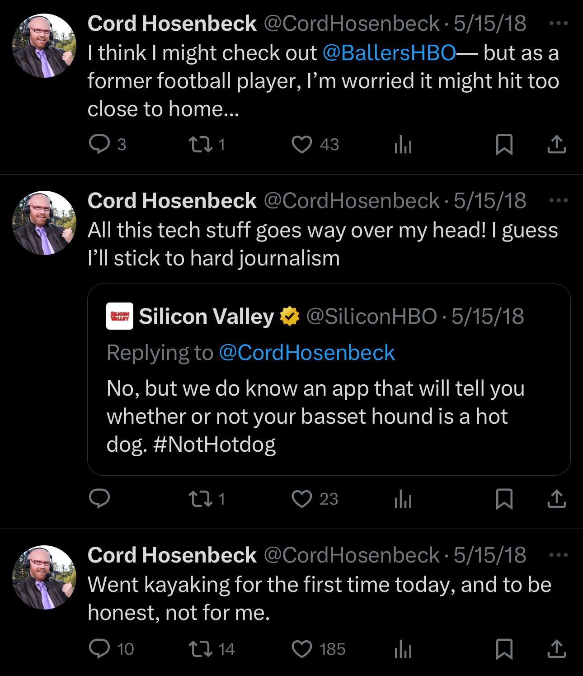Reply to the BallersHBO tweet
Image resolution: width=583 pixels, height=676 pixels.
tap(99, 145)
